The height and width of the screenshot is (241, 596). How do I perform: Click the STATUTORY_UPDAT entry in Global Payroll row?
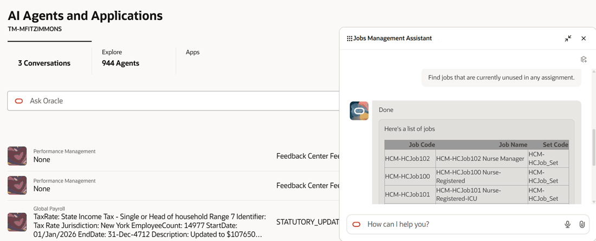pos(308,223)
